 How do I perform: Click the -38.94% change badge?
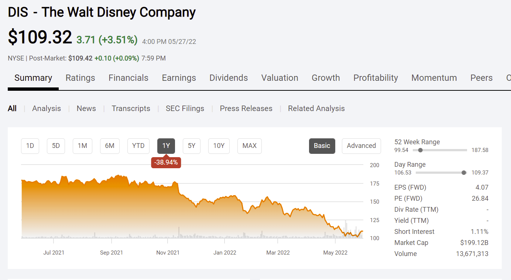tap(166, 162)
